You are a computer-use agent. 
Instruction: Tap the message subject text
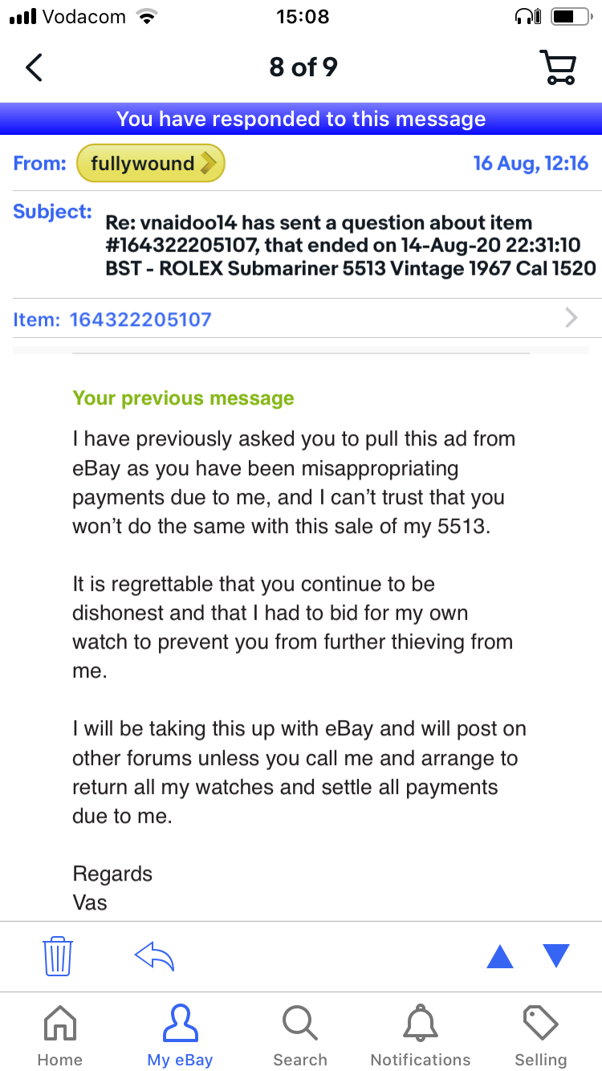click(350, 246)
